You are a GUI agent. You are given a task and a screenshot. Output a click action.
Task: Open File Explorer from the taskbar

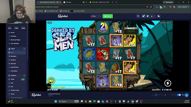(x=90, y=101)
